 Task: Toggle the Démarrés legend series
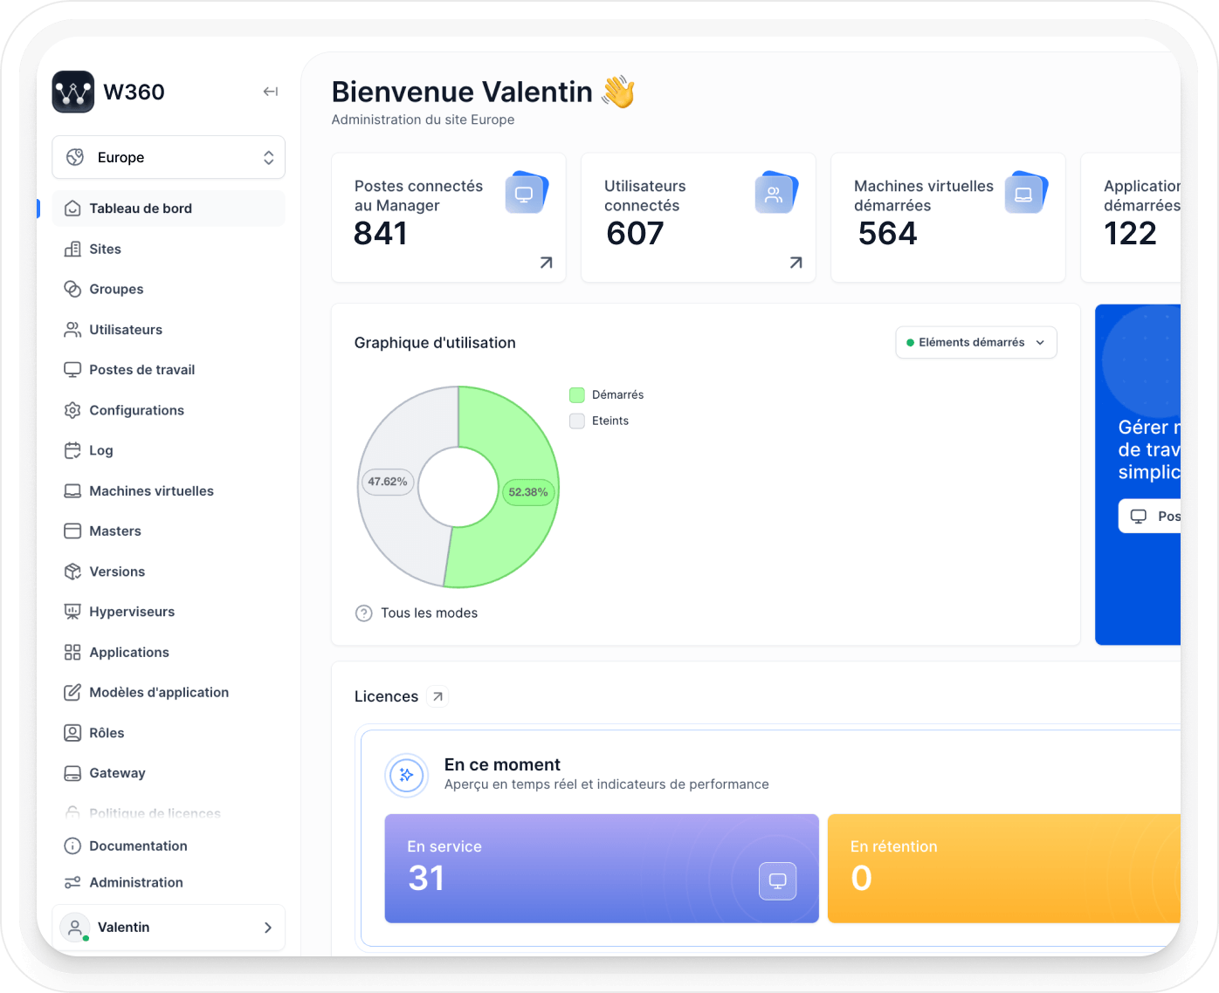coord(606,395)
